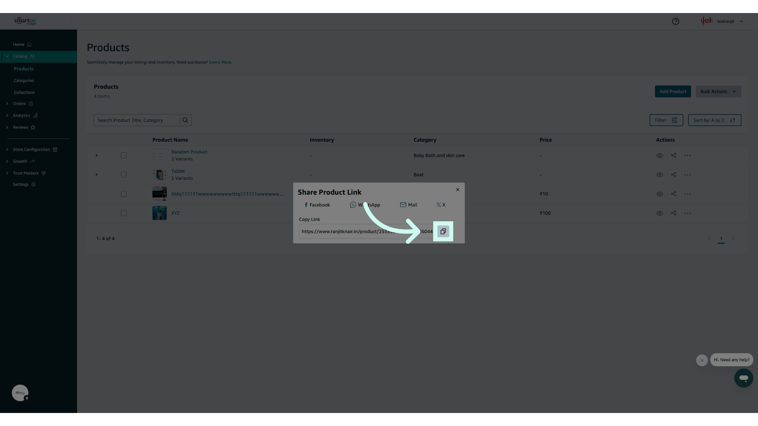Toggle visibility eye for Random Product
The height and width of the screenshot is (426, 758).
659,155
